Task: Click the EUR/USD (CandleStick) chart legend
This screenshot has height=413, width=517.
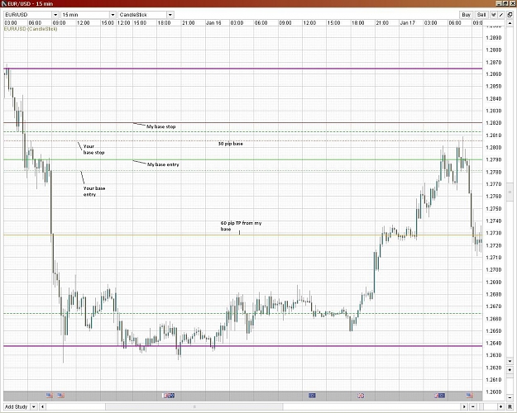Action: coord(31,29)
